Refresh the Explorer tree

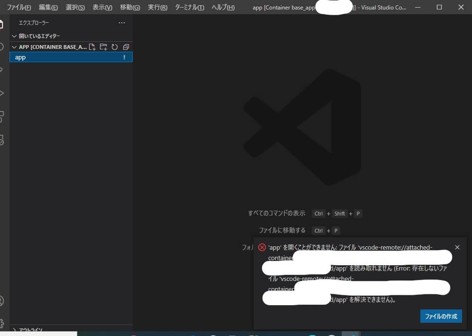114,47
